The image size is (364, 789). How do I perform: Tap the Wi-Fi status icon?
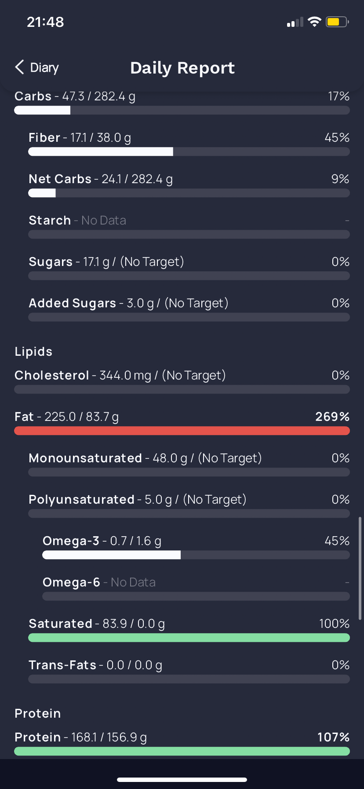click(x=314, y=22)
